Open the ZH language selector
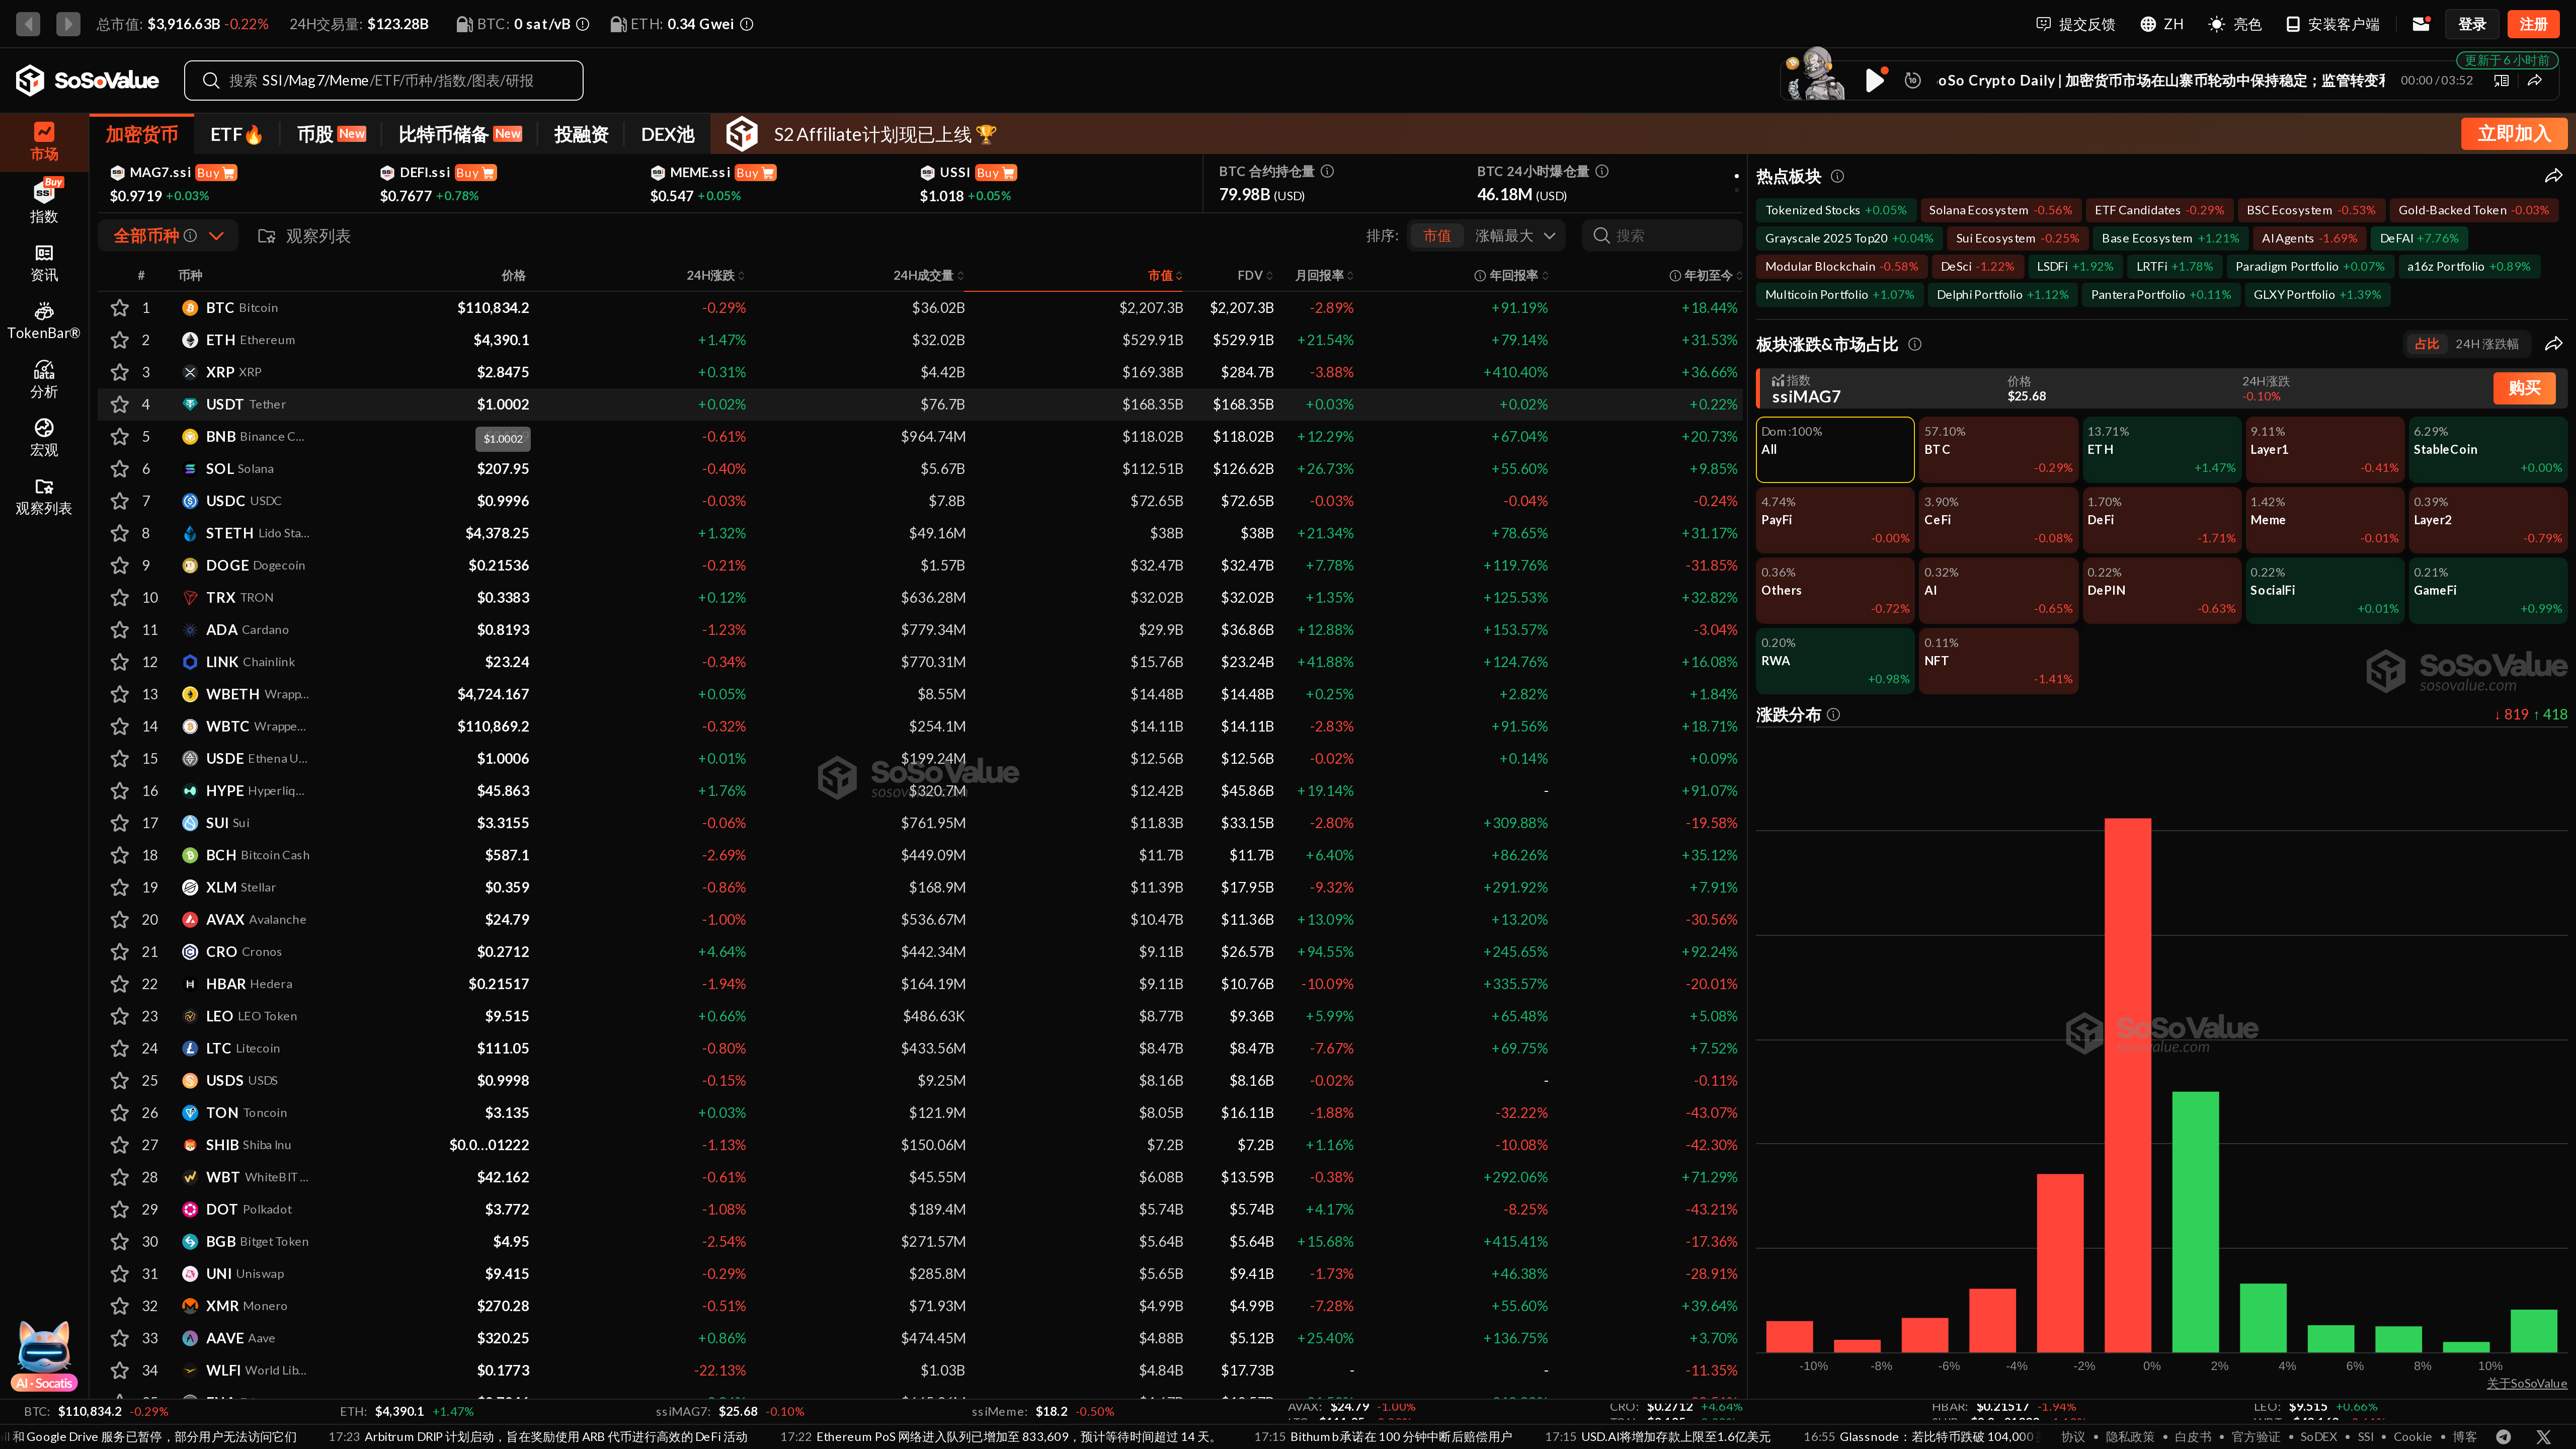Screen dimensions: 2576x1449 pos(2161,24)
